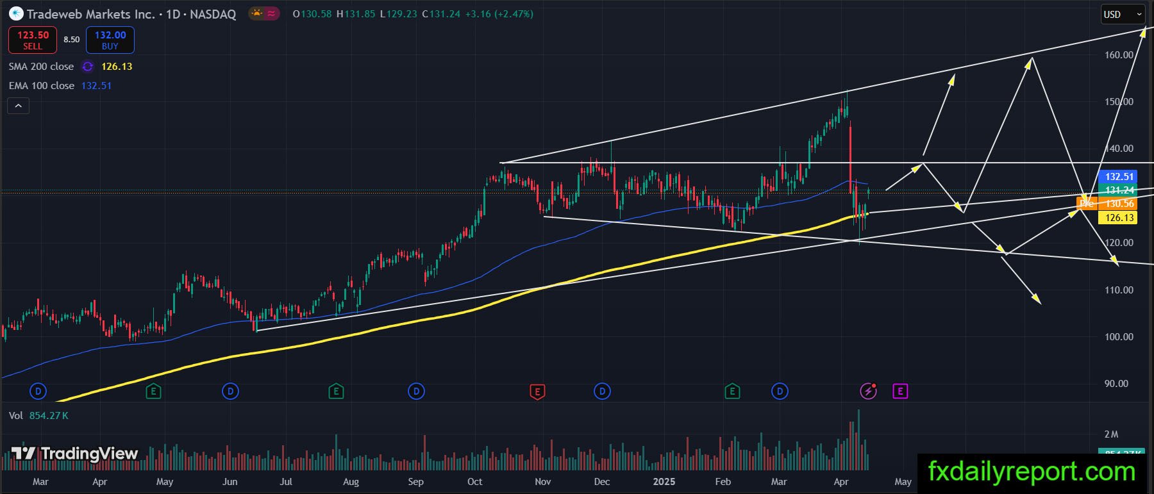Open the dividend marker above June 2024
This screenshot has height=494, width=1154.
pos(230,391)
